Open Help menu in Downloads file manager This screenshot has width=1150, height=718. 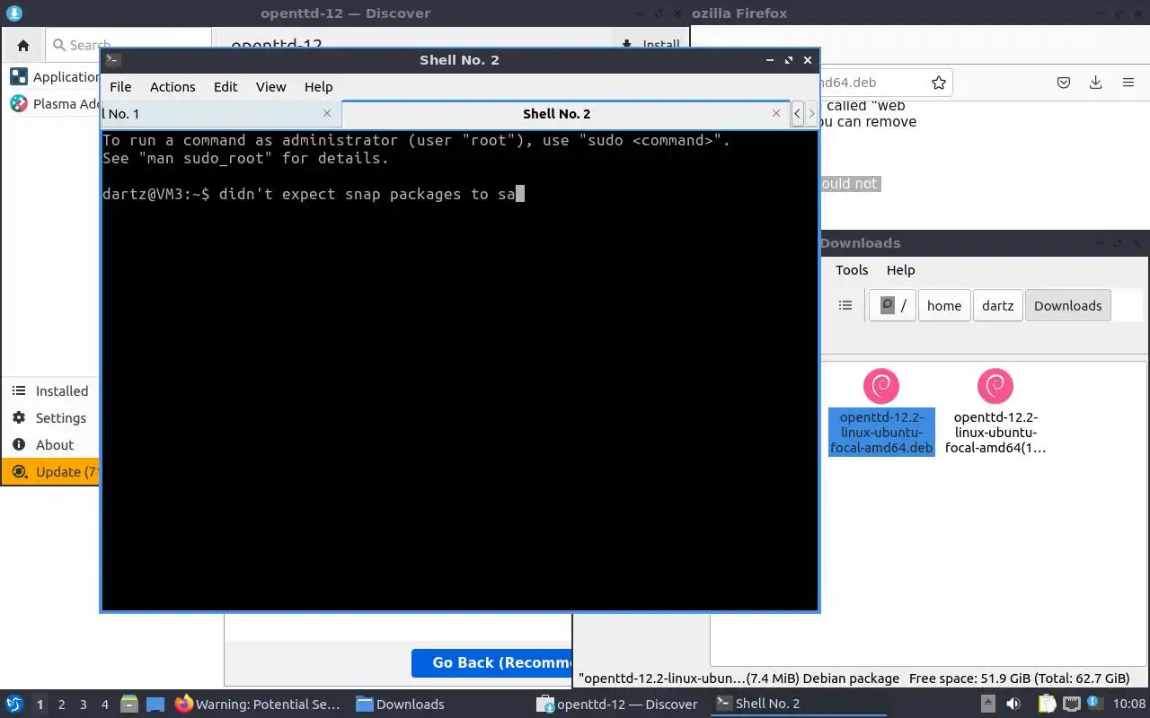tap(900, 270)
